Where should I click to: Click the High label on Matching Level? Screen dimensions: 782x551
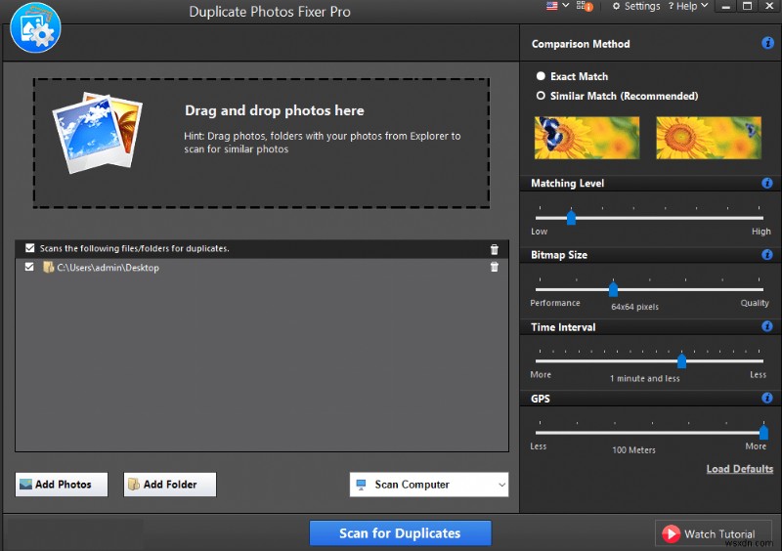[x=761, y=232]
